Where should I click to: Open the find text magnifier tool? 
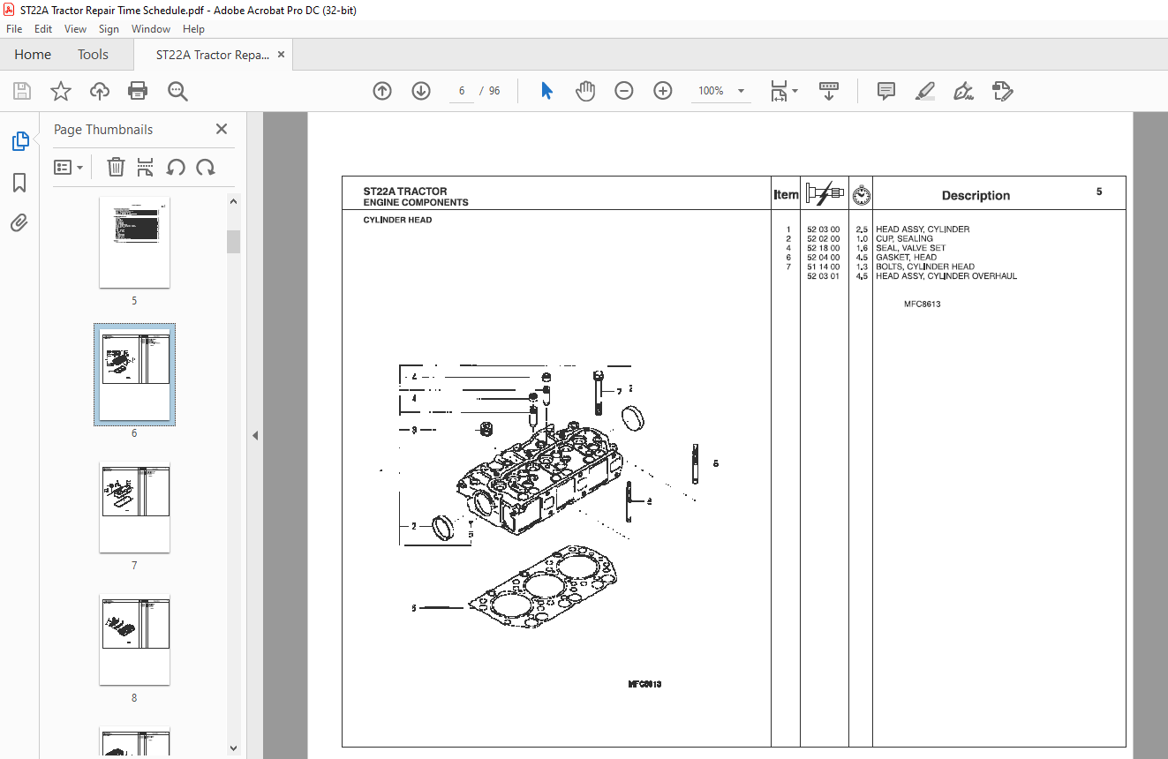coord(177,91)
